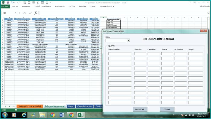Show hidden system tray icons arrow
211x119 pixels.
pos(179,115)
